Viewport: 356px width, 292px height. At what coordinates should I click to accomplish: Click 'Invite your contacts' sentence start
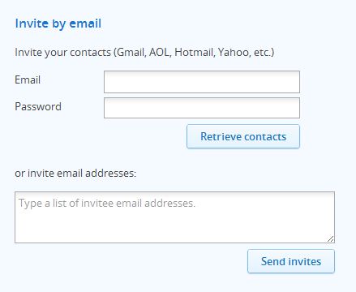62,52
